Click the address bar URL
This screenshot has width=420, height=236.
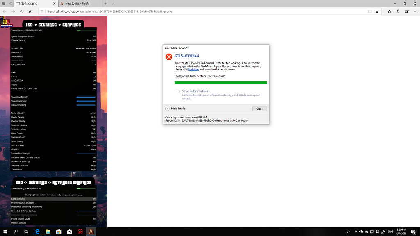109,11
